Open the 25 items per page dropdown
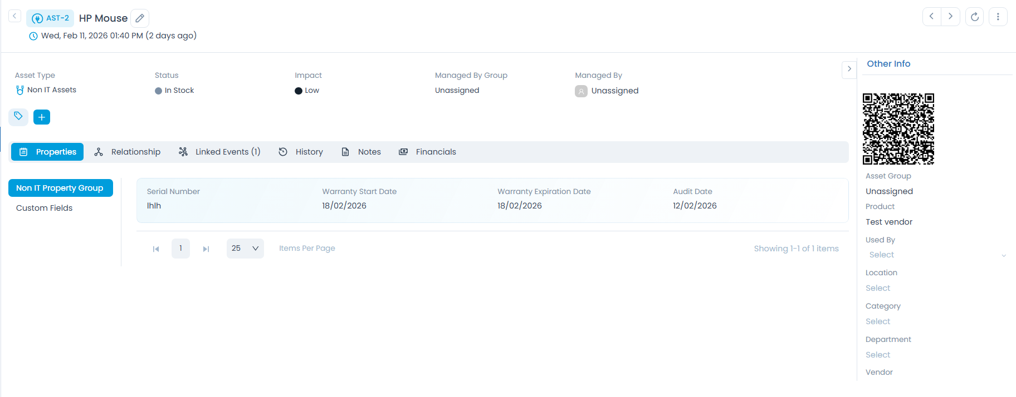 [245, 249]
